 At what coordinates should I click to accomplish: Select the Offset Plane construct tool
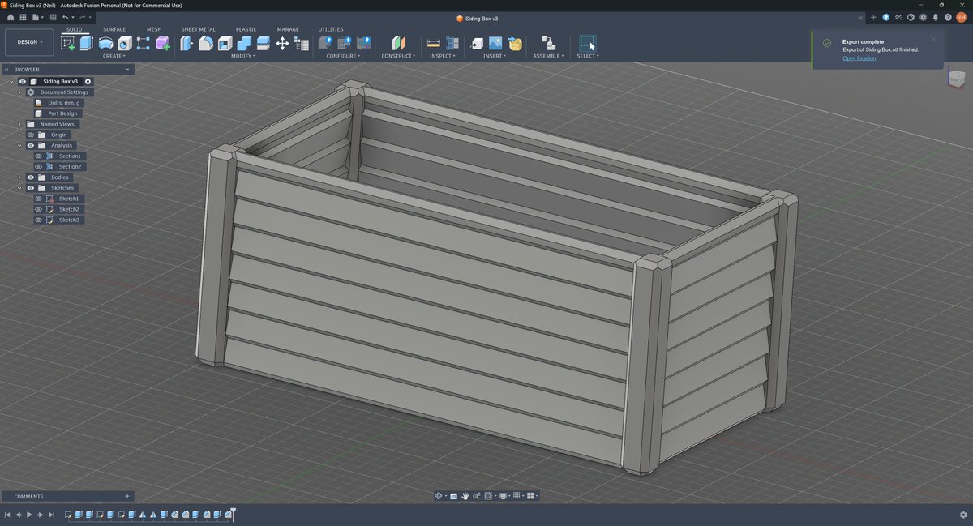coord(397,44)
